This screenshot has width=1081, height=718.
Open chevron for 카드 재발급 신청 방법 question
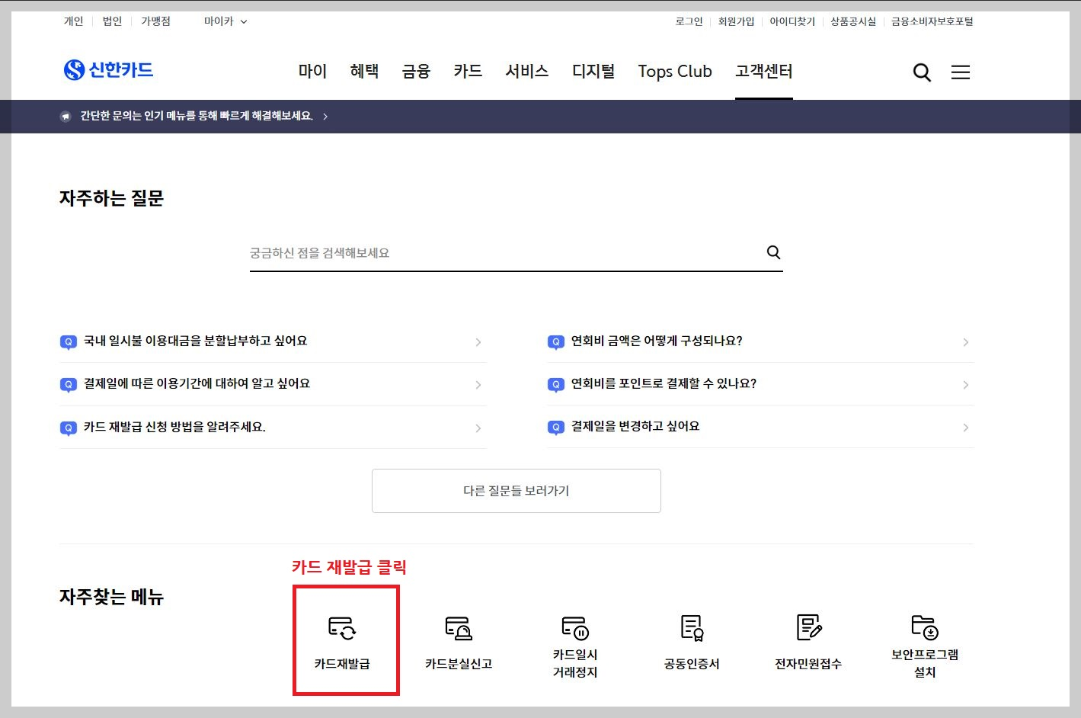point(478,428)
